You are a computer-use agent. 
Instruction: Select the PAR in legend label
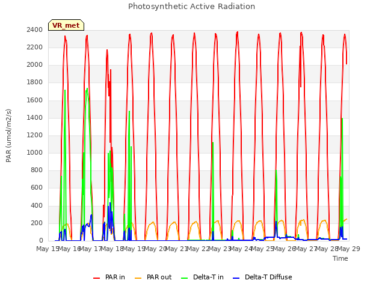(x=115, y=277)
